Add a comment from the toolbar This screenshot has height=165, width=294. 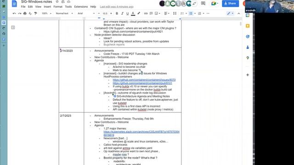(x=151, y=13)
